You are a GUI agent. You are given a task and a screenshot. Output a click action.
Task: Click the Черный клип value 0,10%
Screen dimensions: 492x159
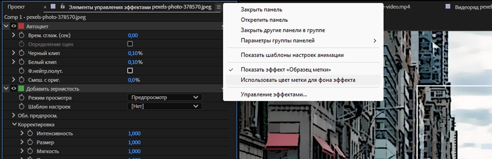(x=135, y=53)
